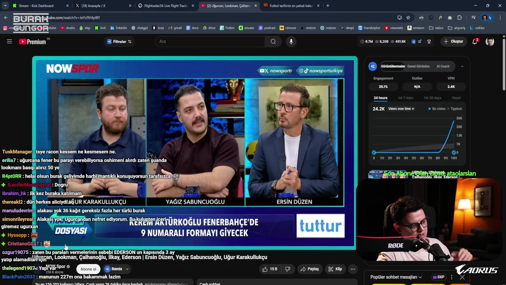This screenshot has width=506, height=285.
Task: Like the video with thumbs-up
Action: (270, 269)
